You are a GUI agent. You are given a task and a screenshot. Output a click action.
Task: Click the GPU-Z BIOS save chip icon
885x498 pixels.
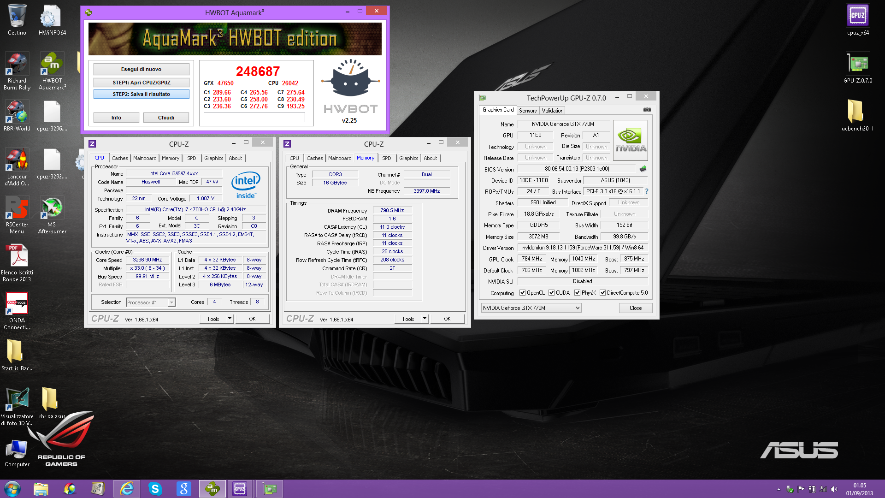point(643,169)
